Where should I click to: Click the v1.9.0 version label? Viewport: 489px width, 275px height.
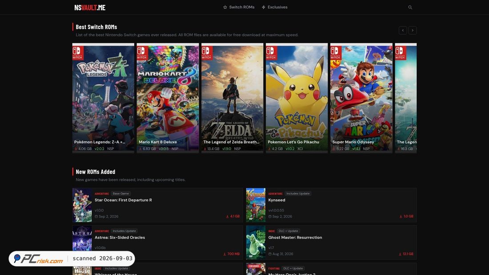point(227,149)
